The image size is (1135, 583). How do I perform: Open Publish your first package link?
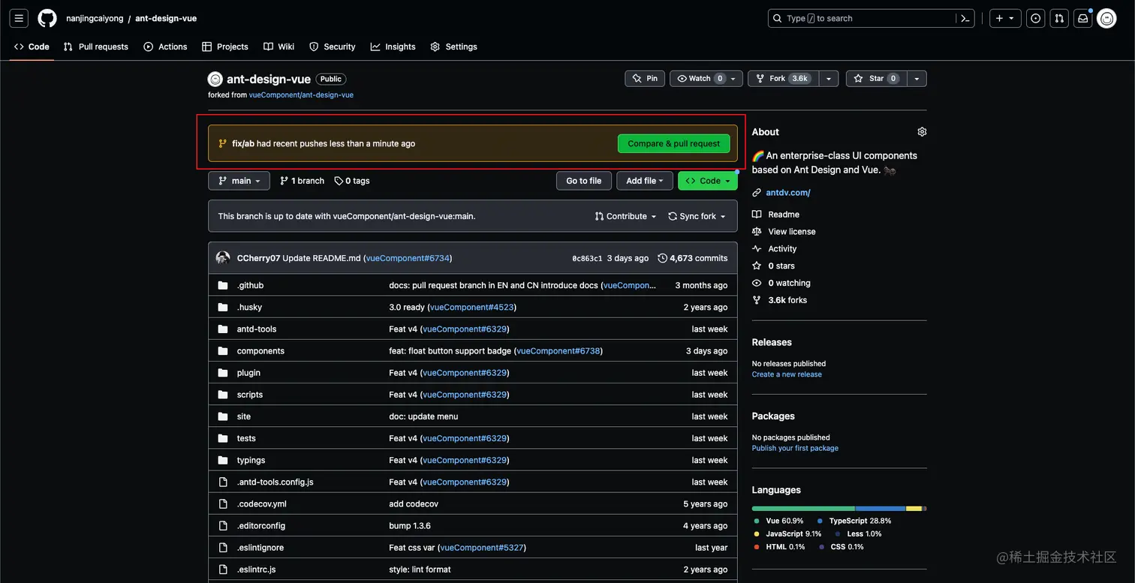click(x=795, y=448)
